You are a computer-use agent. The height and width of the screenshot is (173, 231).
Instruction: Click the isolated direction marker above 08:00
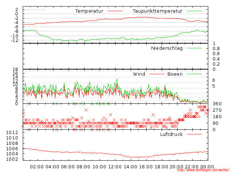tap(86, 110)
